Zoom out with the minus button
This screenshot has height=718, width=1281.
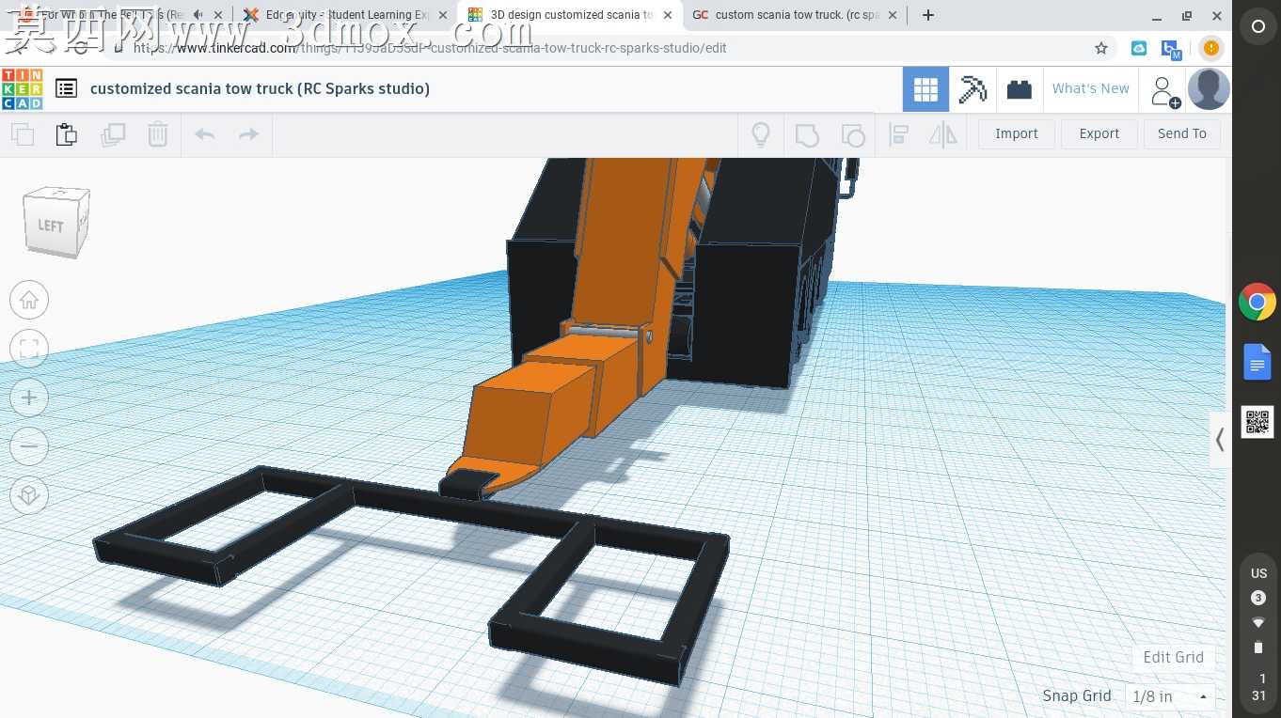pos(29,446)
